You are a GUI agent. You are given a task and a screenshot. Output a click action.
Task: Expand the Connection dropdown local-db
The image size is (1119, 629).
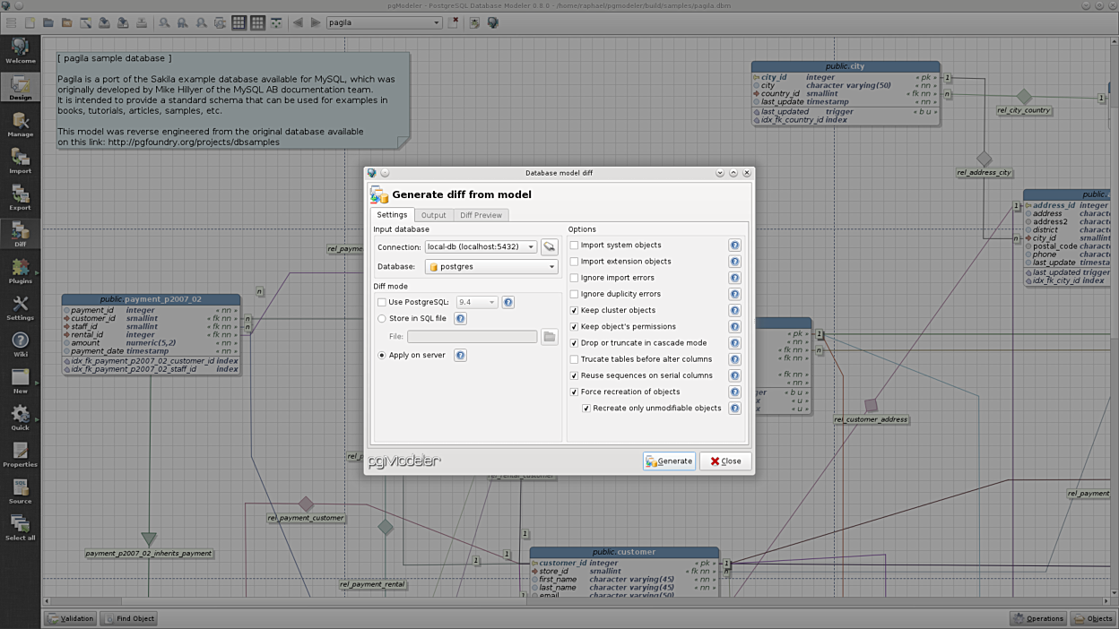[x=481, y=246]
